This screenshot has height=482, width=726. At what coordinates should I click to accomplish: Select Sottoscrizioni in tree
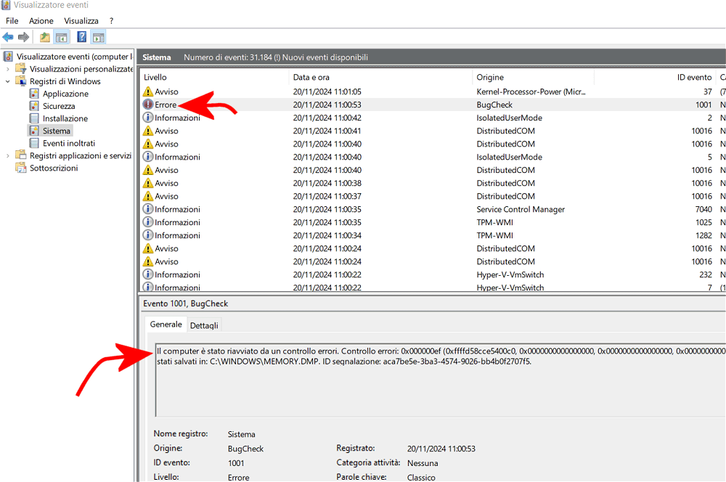pyautogui.click(x=54, y=168)
